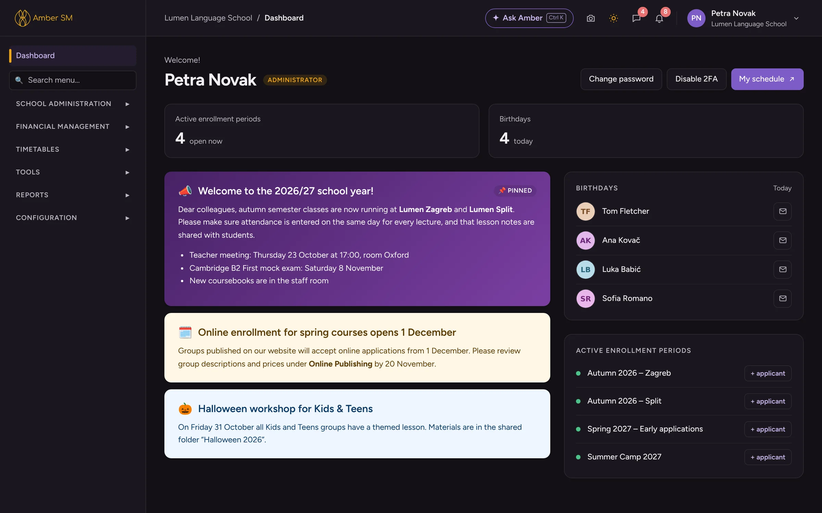Open the Reports menu section
Viewport: 822px width, 513px height.
pyautogui.click(x=73, y=195)
